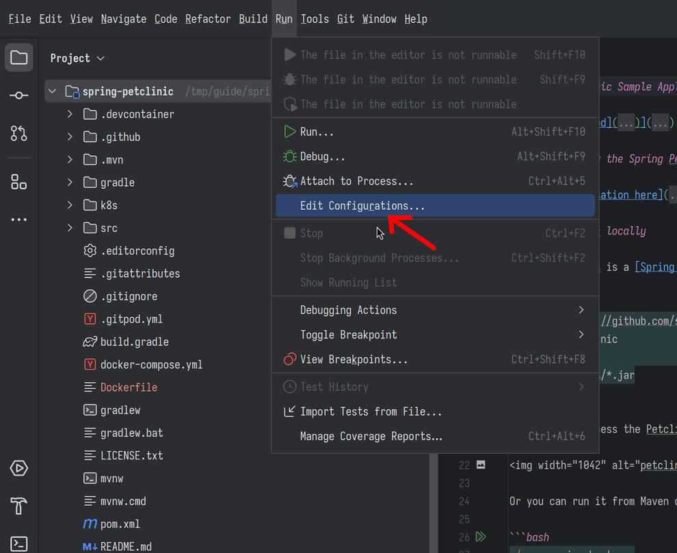Click the .gitpod.yml YAML icon
The height and width of the screenshot is (553, 677).
[x=90, y=319]
